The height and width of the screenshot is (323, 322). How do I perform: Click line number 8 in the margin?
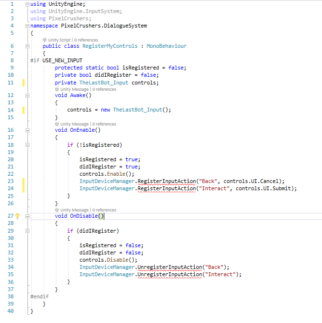coord(12,60)
